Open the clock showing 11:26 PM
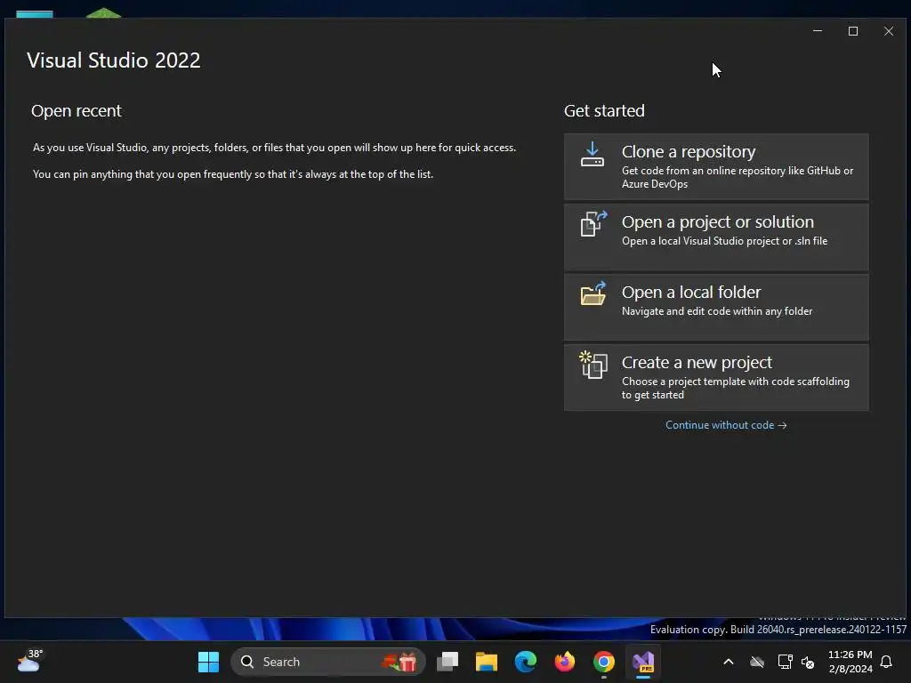 [850, 655]
